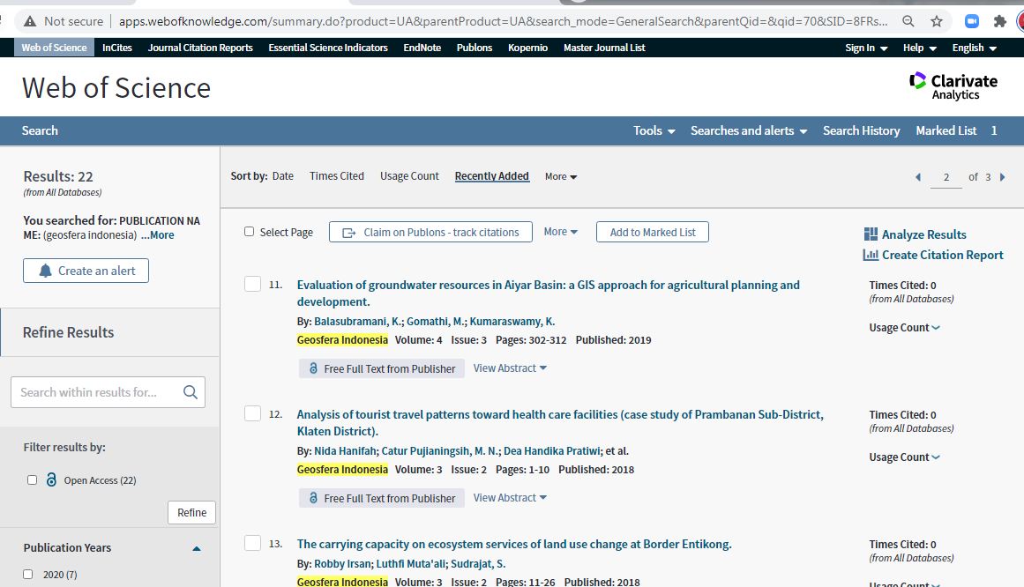Go to previous results page arrow
This screenshot has height=587, width=1024.
coord(917,177)
